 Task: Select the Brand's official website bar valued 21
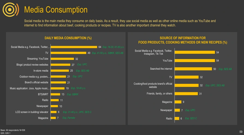pyautogui.click(x=58, y=82)
